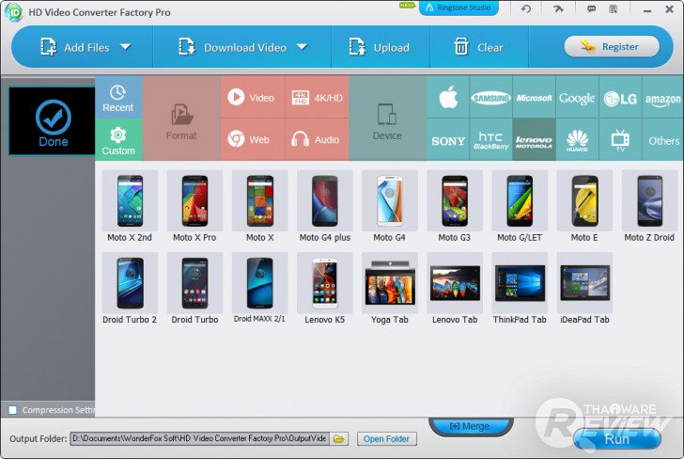
Task: Show the Recent formats list
Action: (x=118, y=98)
